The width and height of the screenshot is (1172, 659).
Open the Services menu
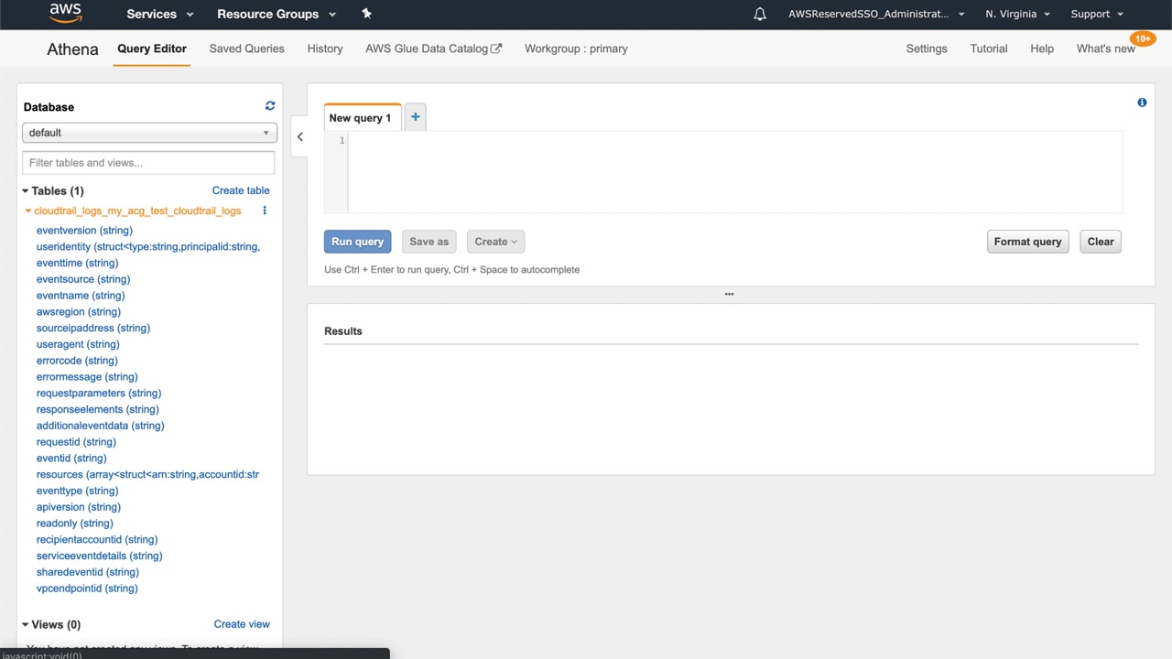[160, 14]
